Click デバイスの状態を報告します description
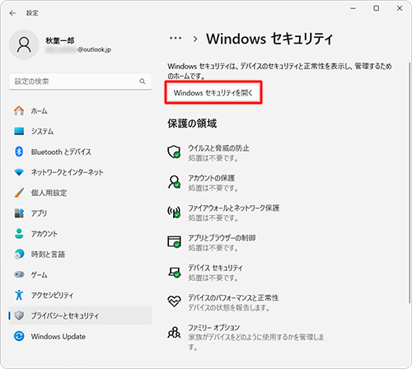The width and height of the screenshot is (412, 369). [228, 308]
